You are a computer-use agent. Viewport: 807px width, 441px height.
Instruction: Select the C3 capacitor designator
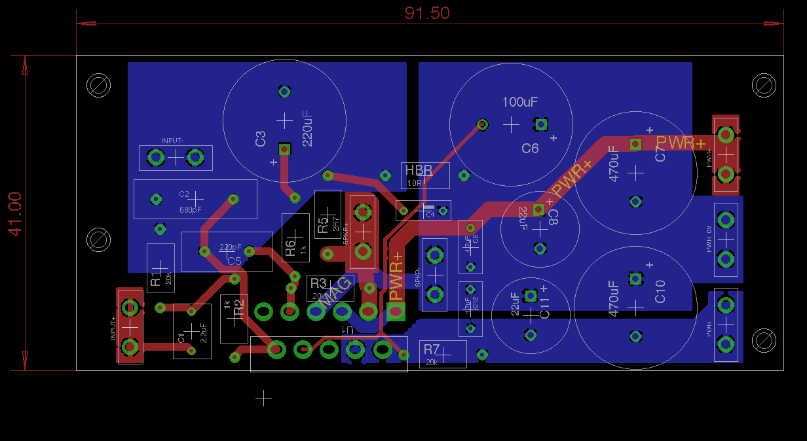tap(260, 139)
